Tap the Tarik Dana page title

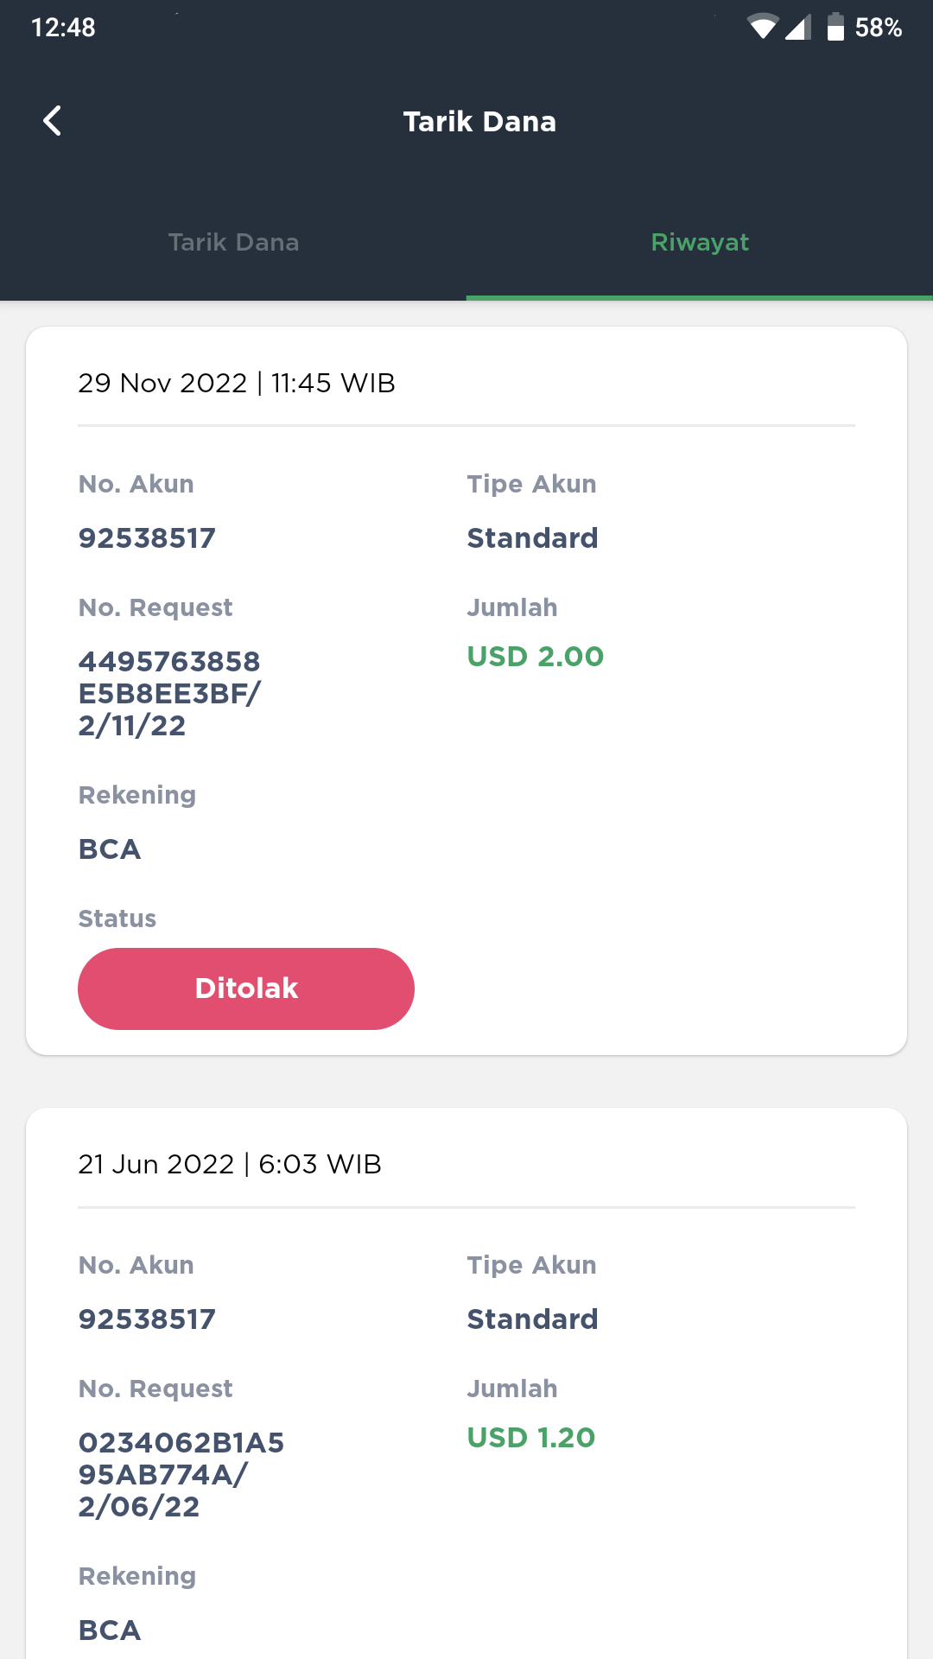pyautogui.click(x=479, y=122)
